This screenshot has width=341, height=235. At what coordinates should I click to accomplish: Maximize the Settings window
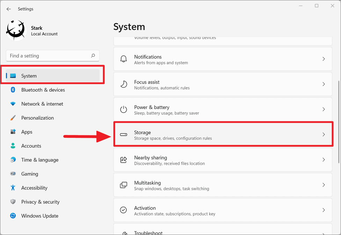(317, 6)
